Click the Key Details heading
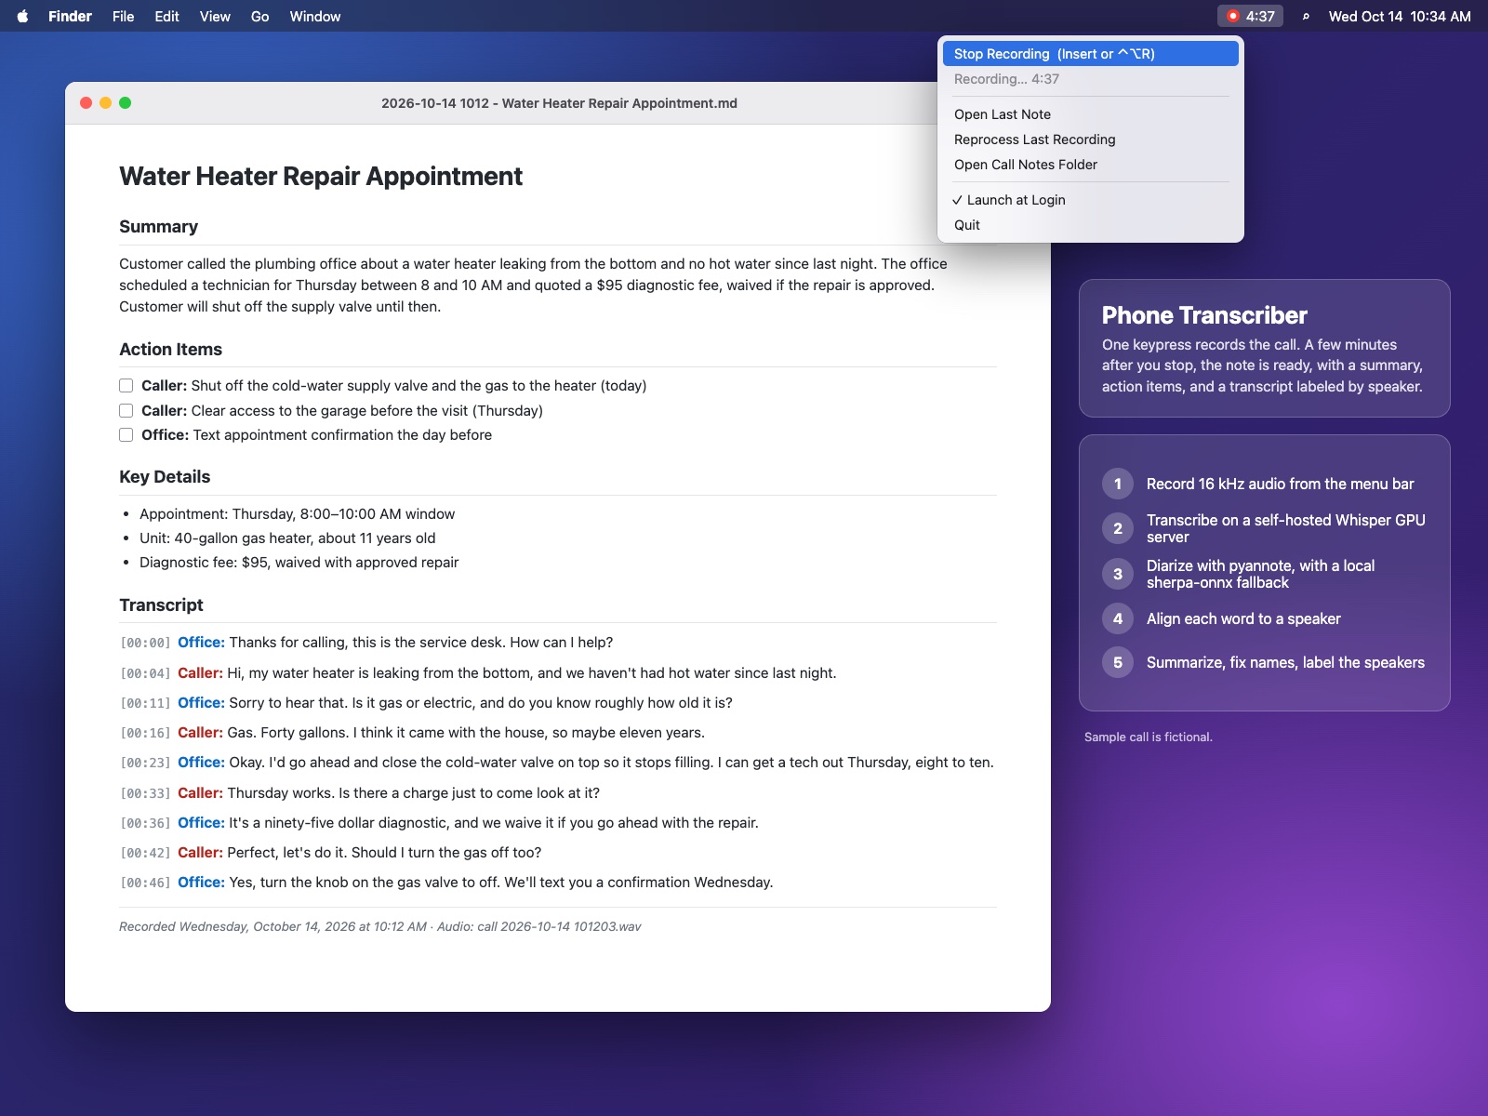Viewport: 1488px width, 1116px height. [x=165, y=477]
